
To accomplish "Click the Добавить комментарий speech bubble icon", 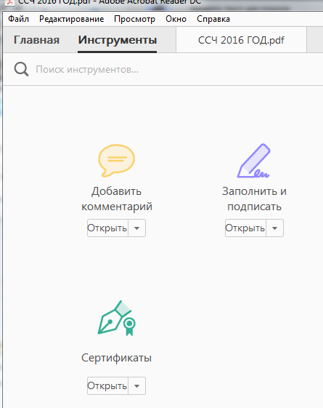I will pos(116,161).
